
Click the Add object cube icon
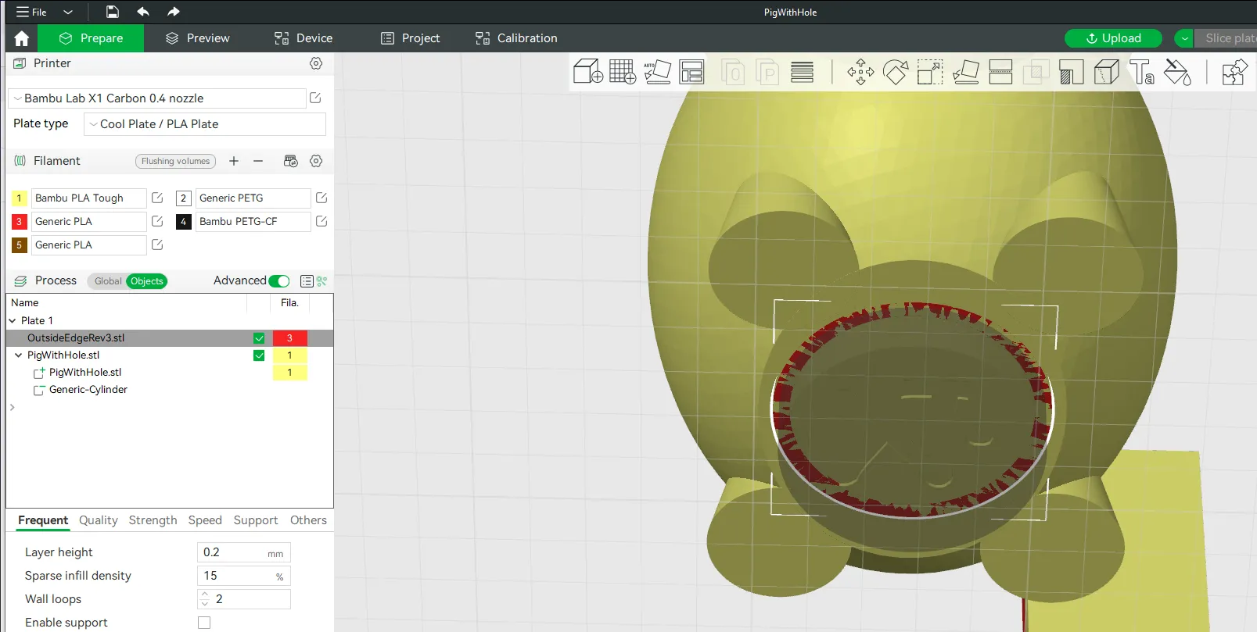point(587,72)
